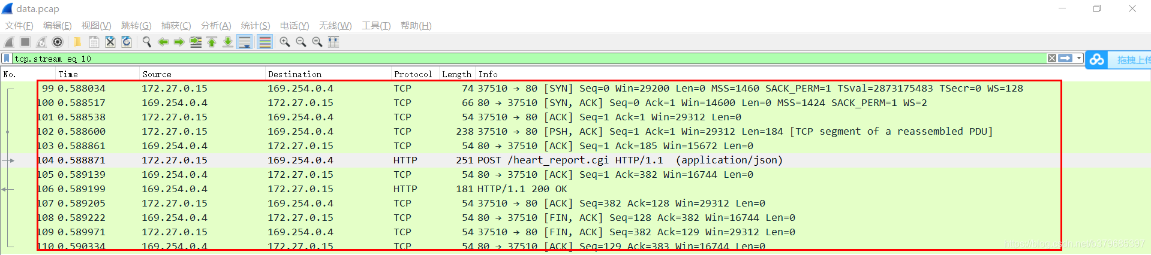The height and width of the screenshot is (255, 1151).
Task: Go back with the green left arrow
Action: (163, 42)
